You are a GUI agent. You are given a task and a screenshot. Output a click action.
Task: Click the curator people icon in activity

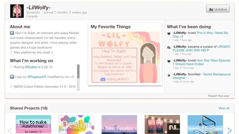pos(169,47)
